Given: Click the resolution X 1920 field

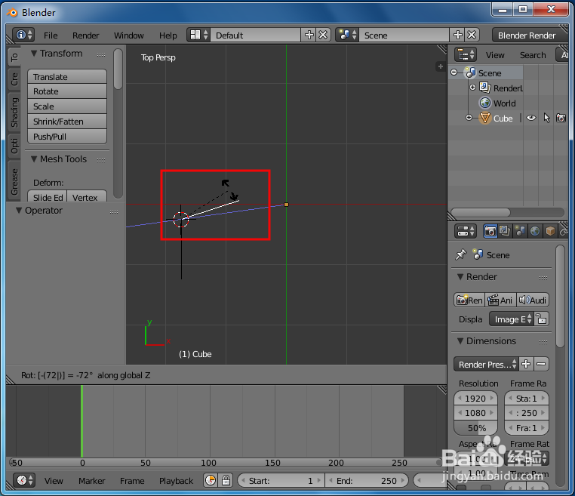Looking at the screenshot, I should 475,398.
